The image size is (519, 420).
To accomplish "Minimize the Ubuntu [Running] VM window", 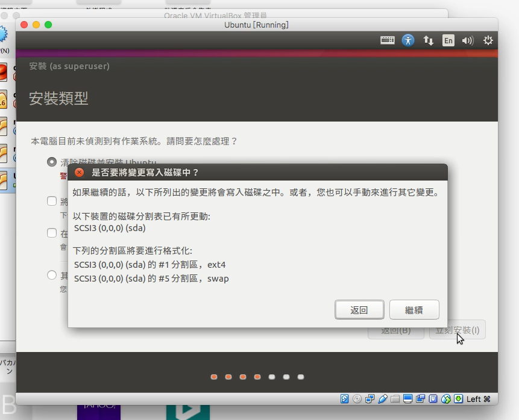I will click(36, 25).
